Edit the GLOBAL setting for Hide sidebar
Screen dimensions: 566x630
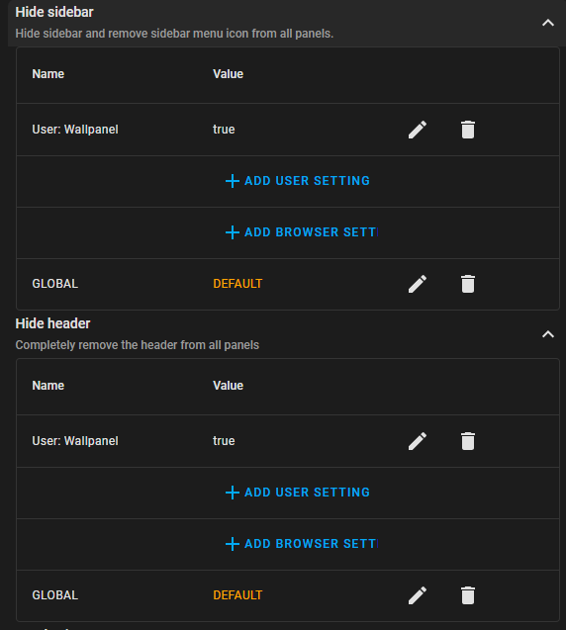coord(418,284)
